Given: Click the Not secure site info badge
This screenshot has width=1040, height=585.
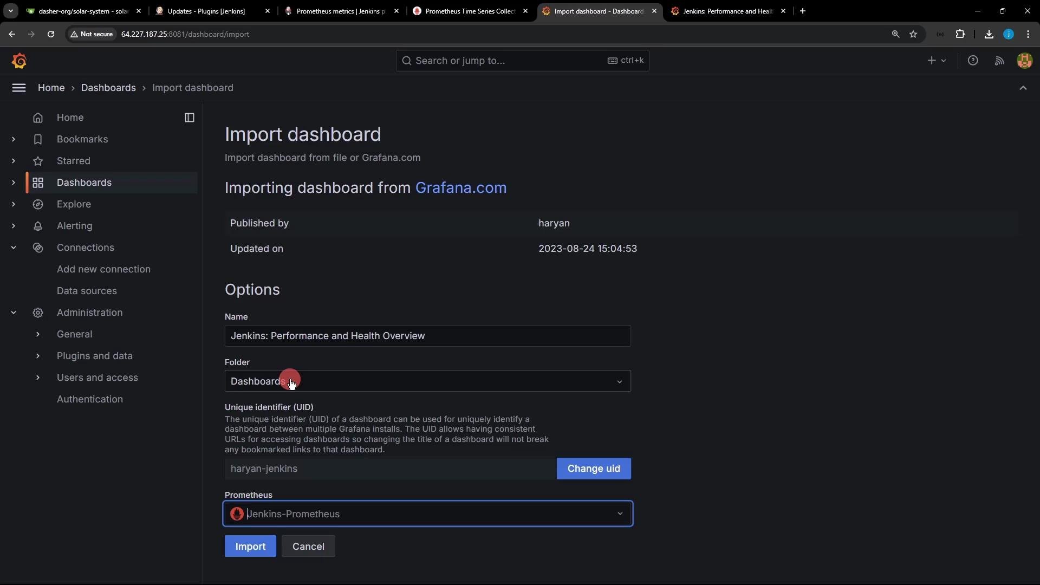Looking at the screenshot, I should coord(92,34).
